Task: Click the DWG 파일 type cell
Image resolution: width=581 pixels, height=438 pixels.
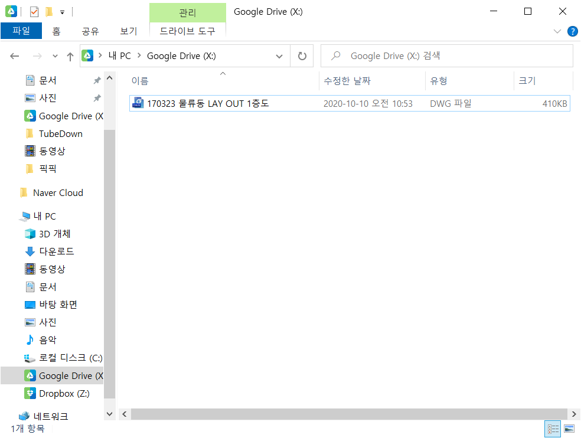Action: coord(451,104)
